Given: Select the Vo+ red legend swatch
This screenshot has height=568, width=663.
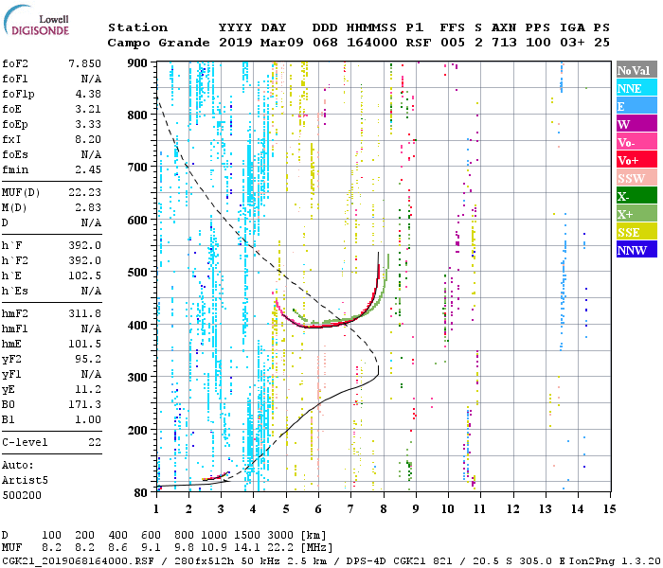Looking at the screenshot, I should [x=636, y=159].
